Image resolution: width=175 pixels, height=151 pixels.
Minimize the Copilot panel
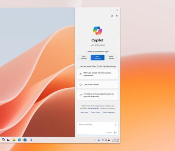click(x=111, y=10)
